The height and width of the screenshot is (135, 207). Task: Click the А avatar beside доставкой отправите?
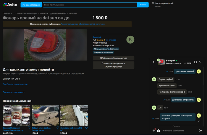tap(199, 100)
